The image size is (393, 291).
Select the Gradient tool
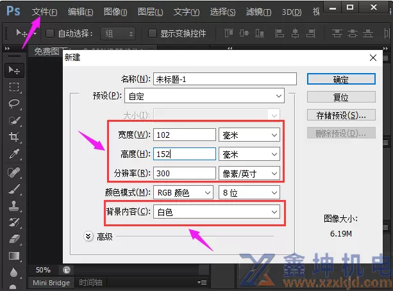[14, 256]
